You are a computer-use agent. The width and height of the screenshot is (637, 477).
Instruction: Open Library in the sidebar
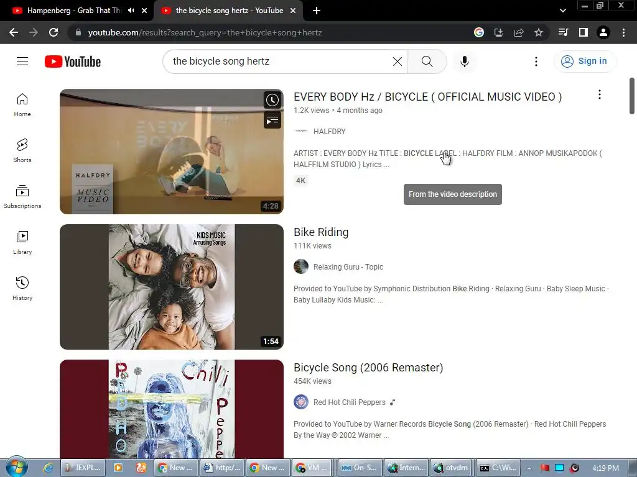[x=22, y=242]
